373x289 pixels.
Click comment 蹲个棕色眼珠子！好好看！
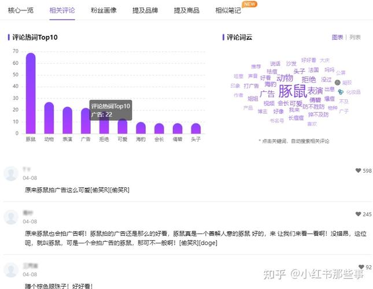click(x=59, y=286)
